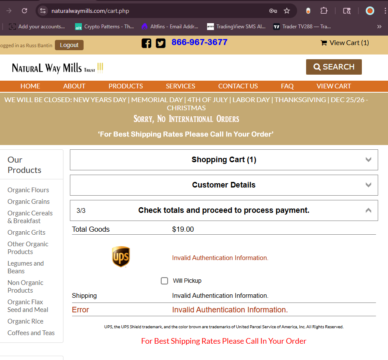Bookmark this page with the star icon

287,11
